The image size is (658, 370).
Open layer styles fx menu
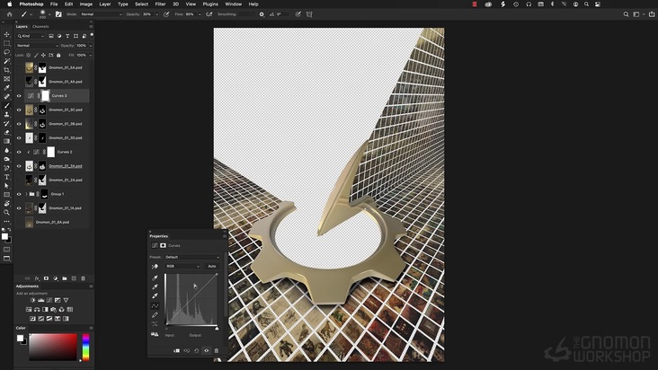pyautogui.click(x=37, y=278)
